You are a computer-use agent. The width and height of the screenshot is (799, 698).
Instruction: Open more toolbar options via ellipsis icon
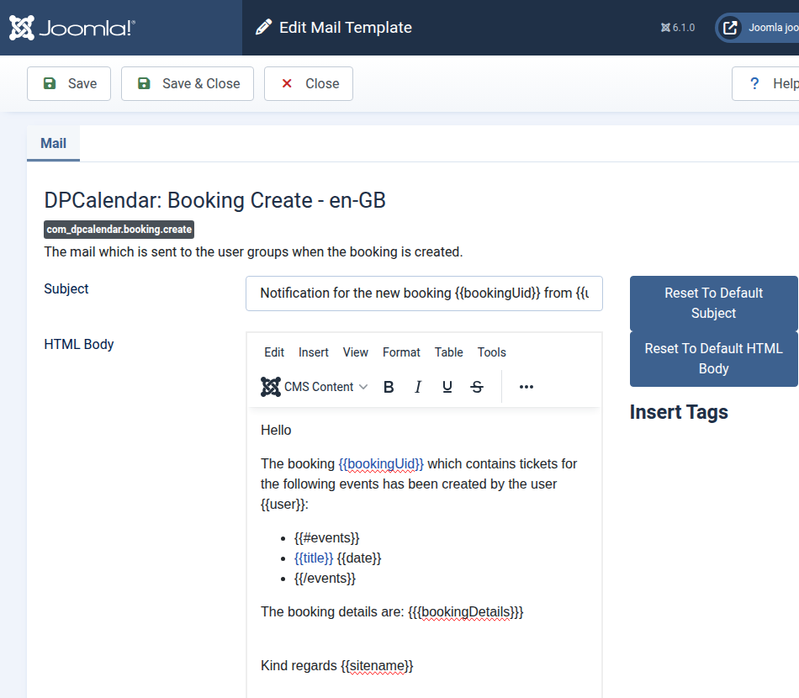(x=526, y=386)
